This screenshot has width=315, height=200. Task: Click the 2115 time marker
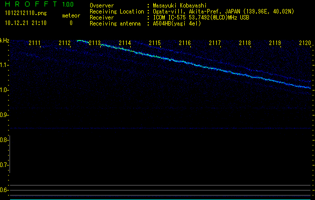pos(155,43)
